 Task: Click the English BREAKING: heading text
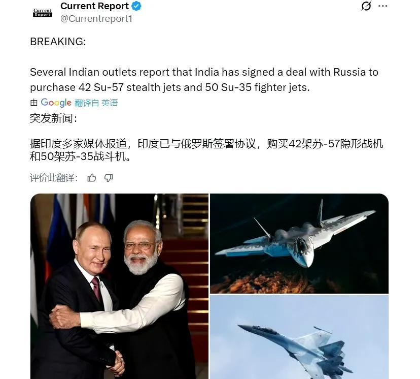point(58,42)
